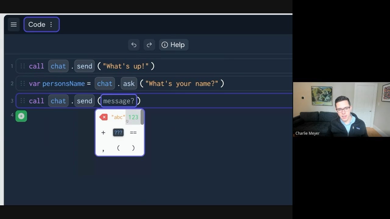This screenshot has width=390, height=219.
Task: Click the undo arrow icon
Action: (x=134, y=45)
